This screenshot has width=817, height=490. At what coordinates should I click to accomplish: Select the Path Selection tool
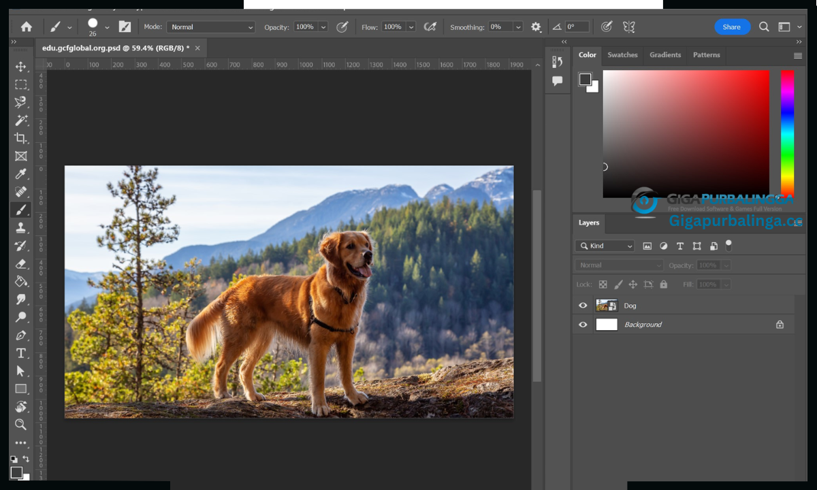pyautogui.click(x=20, y=371)
